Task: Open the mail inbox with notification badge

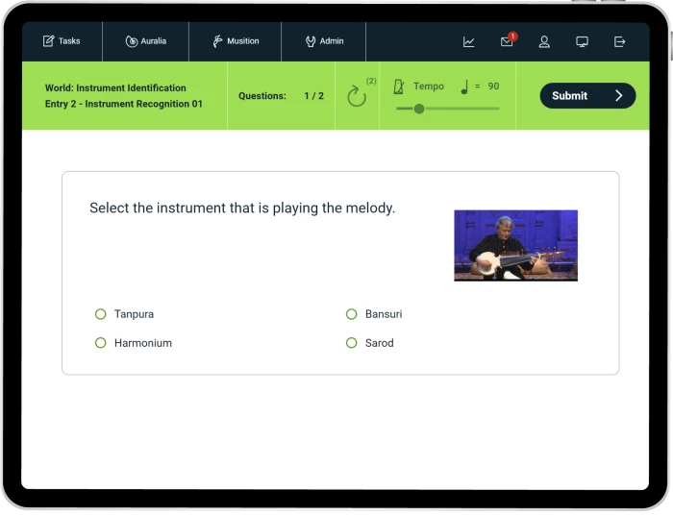Action: click(507, 41)
